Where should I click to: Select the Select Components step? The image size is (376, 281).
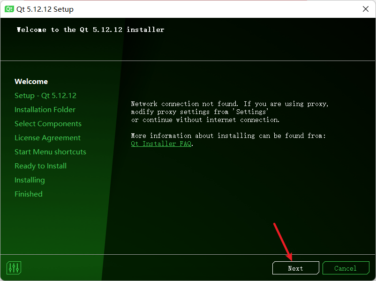point(48,124)
